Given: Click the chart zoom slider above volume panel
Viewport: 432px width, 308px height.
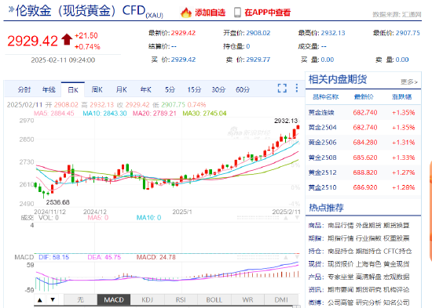Looking at the screenshot, I should pos(258,218).
